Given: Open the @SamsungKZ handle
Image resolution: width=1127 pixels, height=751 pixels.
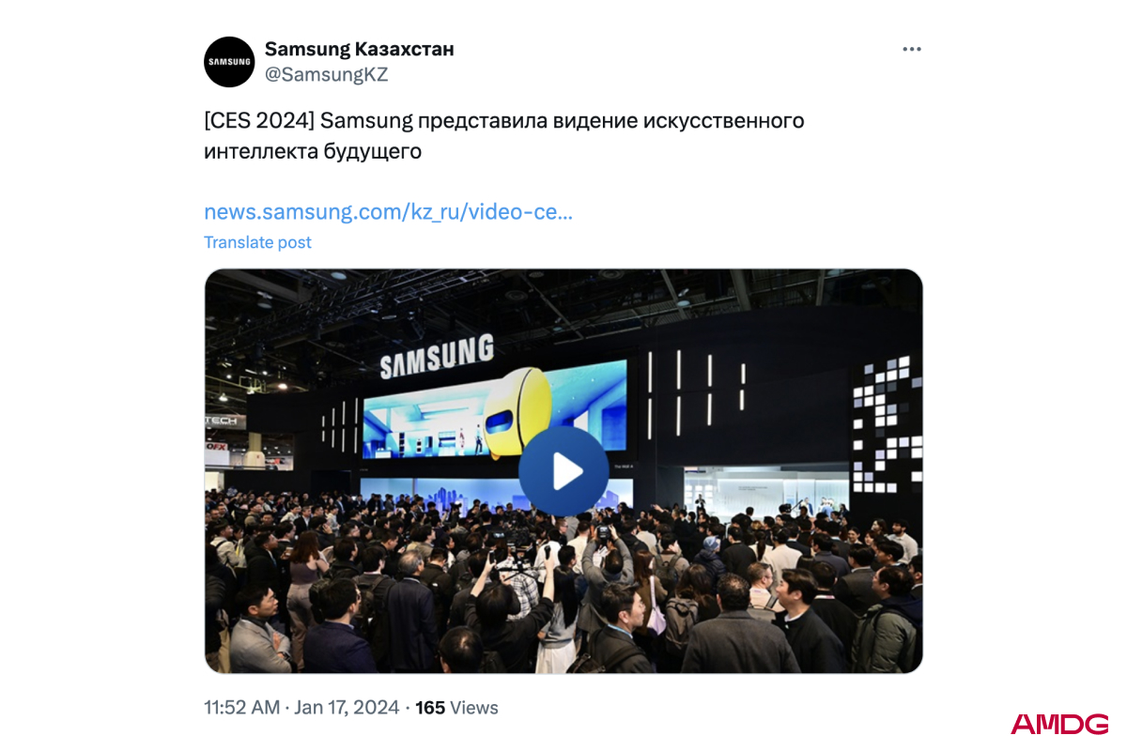Looking at the screenshot, I should (326, 75).
